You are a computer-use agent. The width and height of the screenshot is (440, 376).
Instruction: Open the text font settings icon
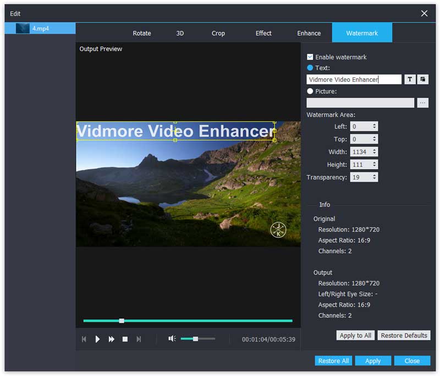[x=410, y=80]
